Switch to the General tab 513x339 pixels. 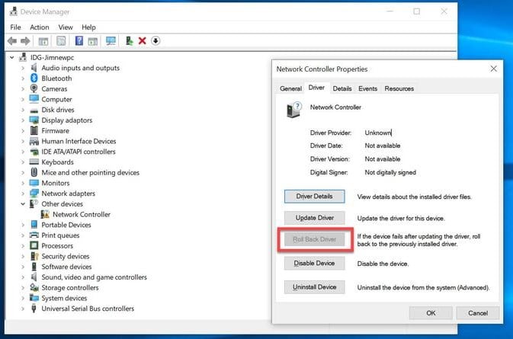(x=290, y=88)
